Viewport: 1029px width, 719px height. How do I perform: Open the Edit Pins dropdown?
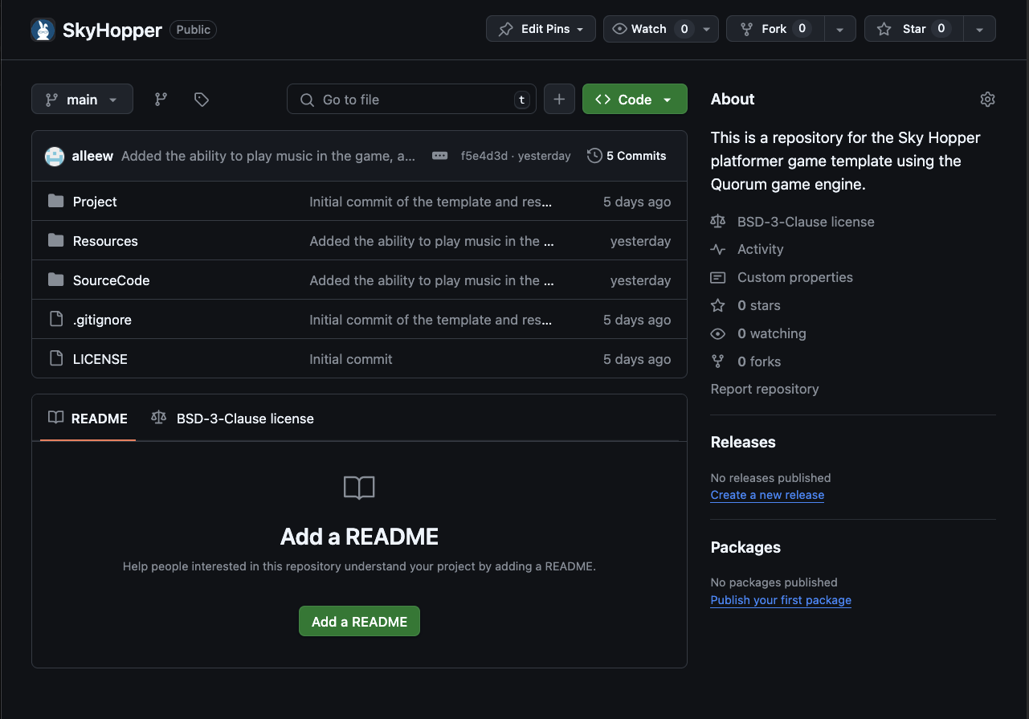click(x=541, y=29)
